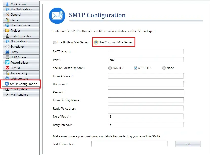Click the Test button
This screenshot has height=155, width=210.
click(188, 144)
